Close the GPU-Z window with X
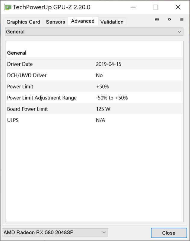 click(178, 7)
